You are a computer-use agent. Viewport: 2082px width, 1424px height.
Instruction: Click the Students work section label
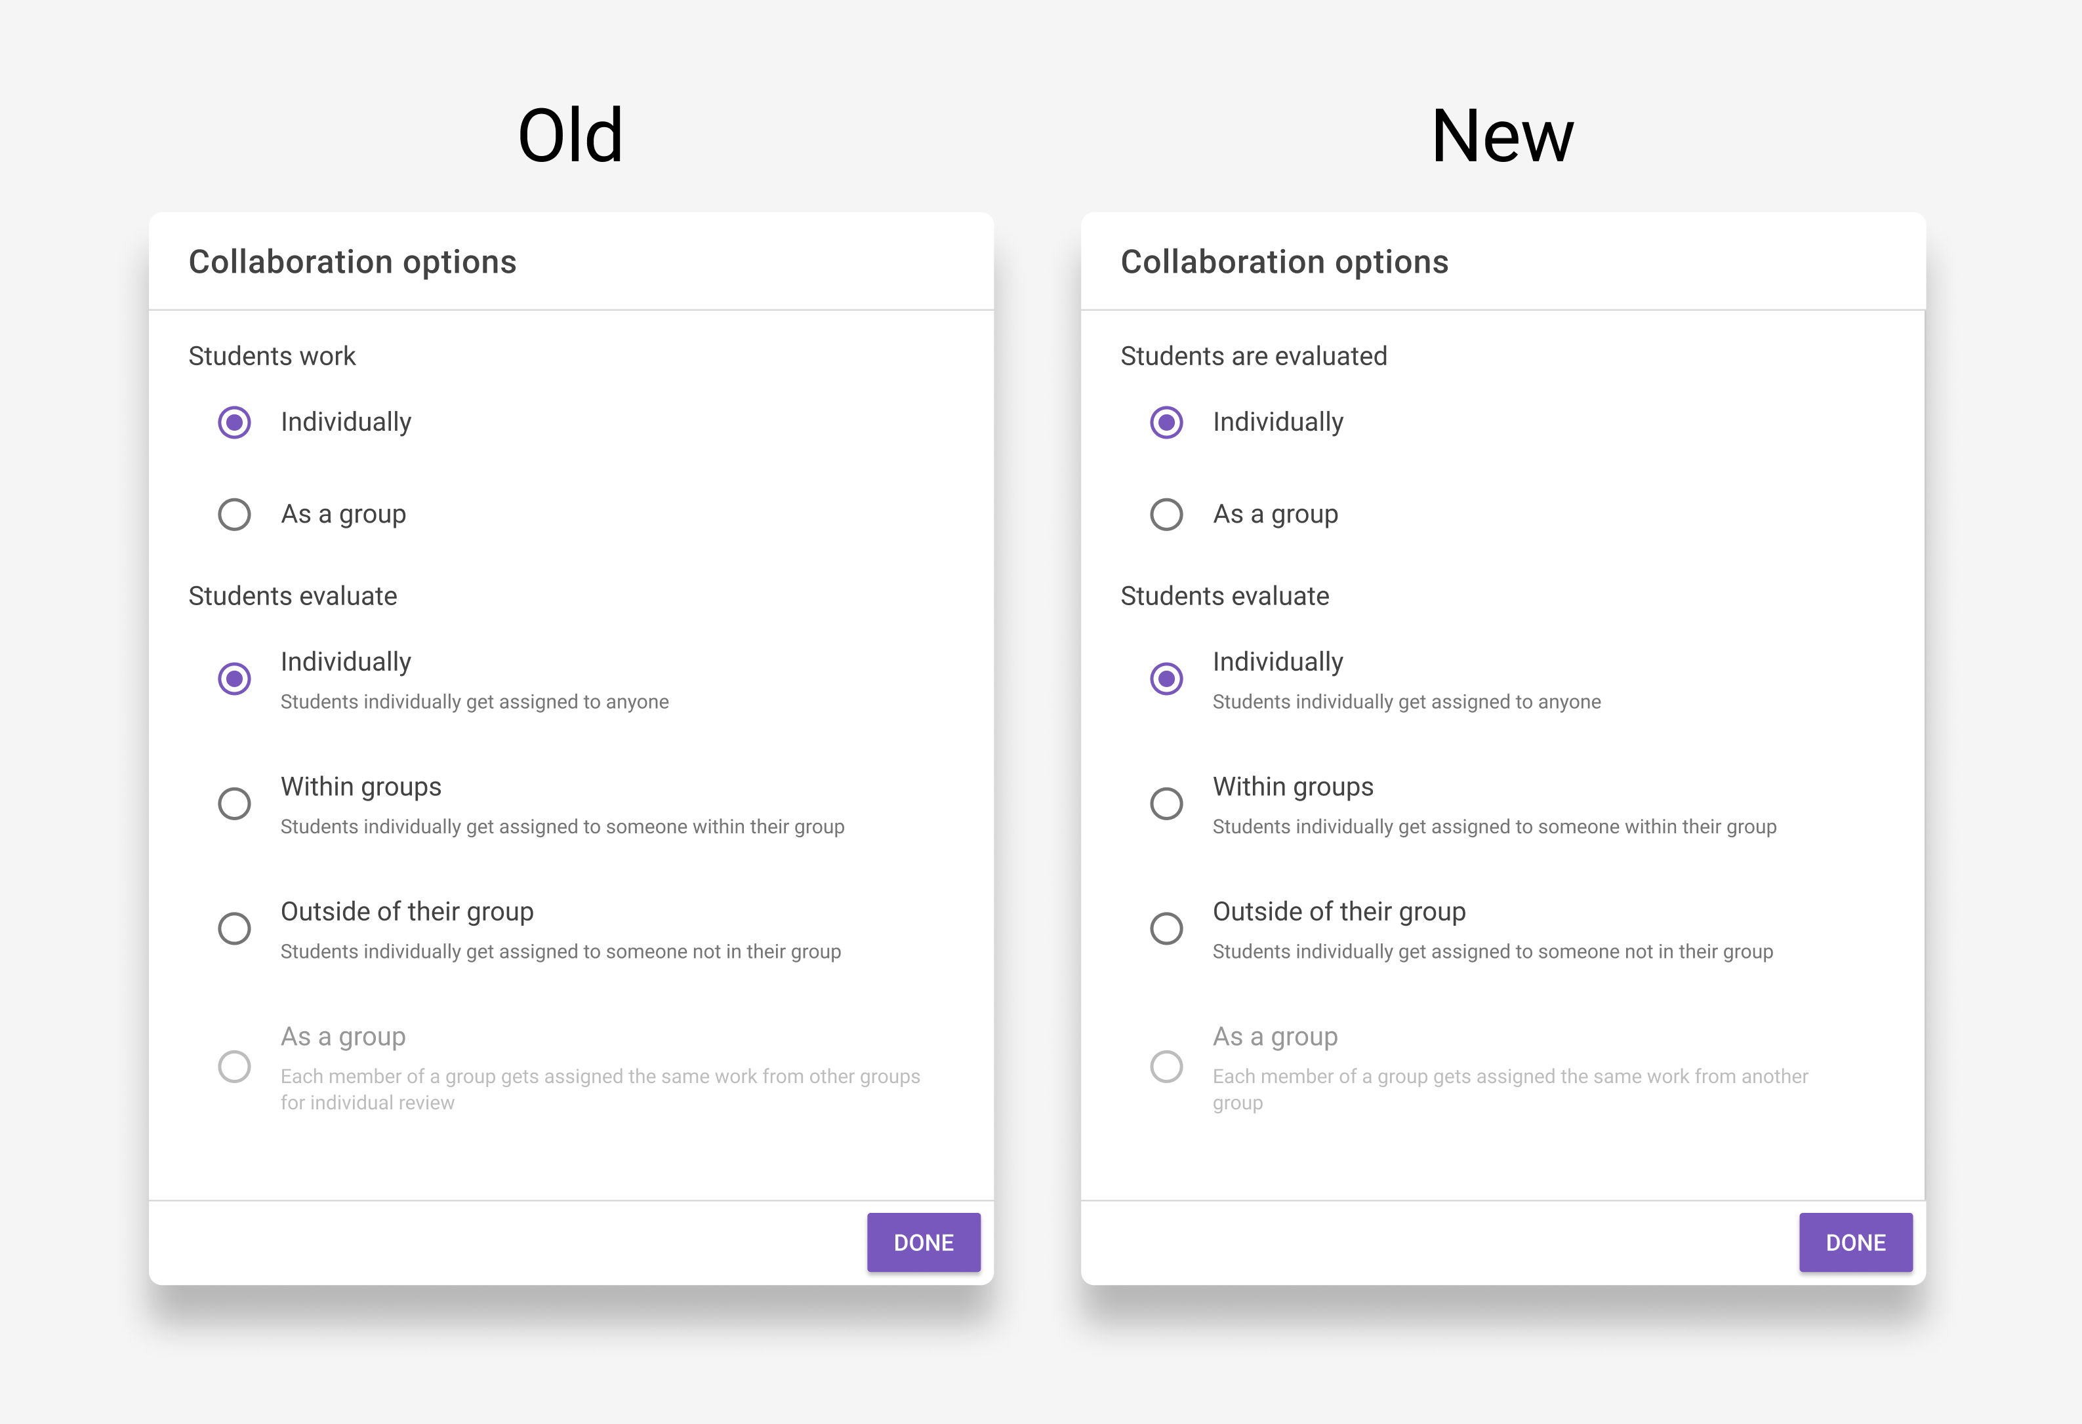[x=272, y=355]
